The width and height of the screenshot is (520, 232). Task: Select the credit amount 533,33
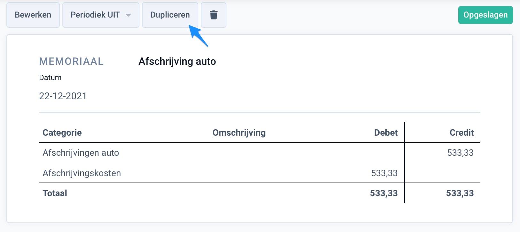(x=461, y=153)
